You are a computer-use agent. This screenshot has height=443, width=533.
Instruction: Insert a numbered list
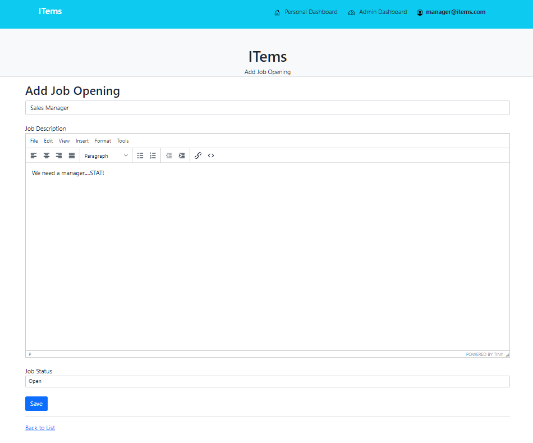pyautogui.click(x=153, y=156)
